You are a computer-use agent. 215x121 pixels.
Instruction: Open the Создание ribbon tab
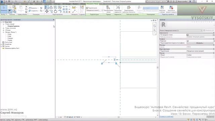(x=9, y=4)
